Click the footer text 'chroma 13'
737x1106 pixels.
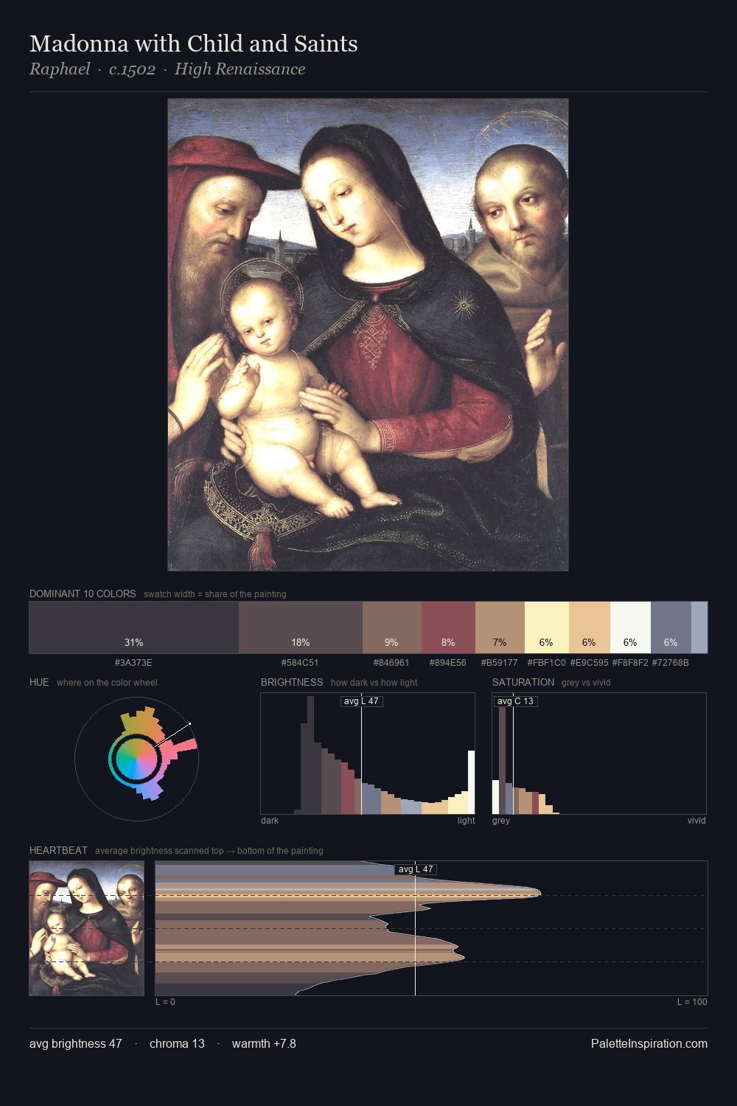pyautogui.click(x=177, y=1043)
